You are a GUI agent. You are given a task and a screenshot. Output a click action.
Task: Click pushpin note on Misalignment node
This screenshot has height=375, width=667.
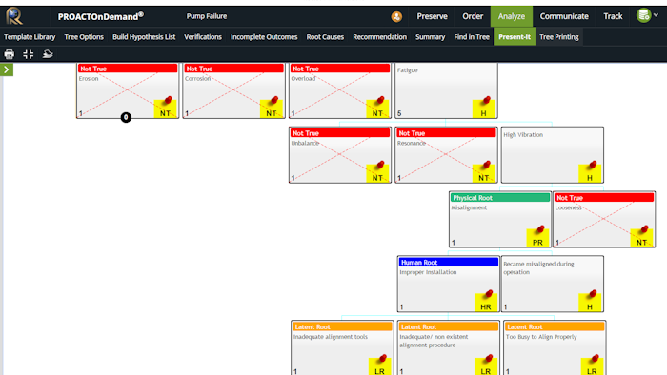coord(537,237)
